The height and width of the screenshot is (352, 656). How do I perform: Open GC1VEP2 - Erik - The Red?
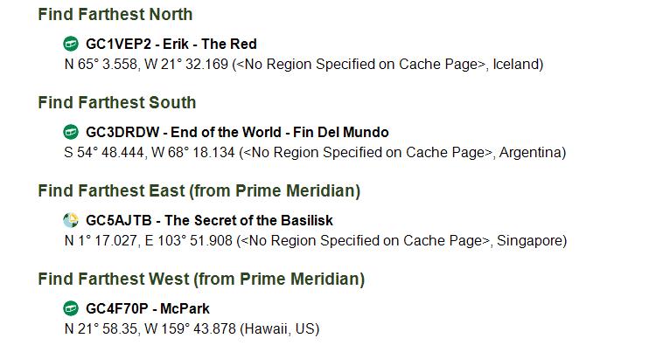(x=171, y=44)
